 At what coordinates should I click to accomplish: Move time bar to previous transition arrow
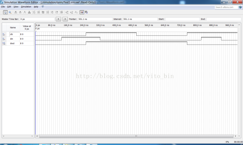pyautogui.click(x=58, y=19)
